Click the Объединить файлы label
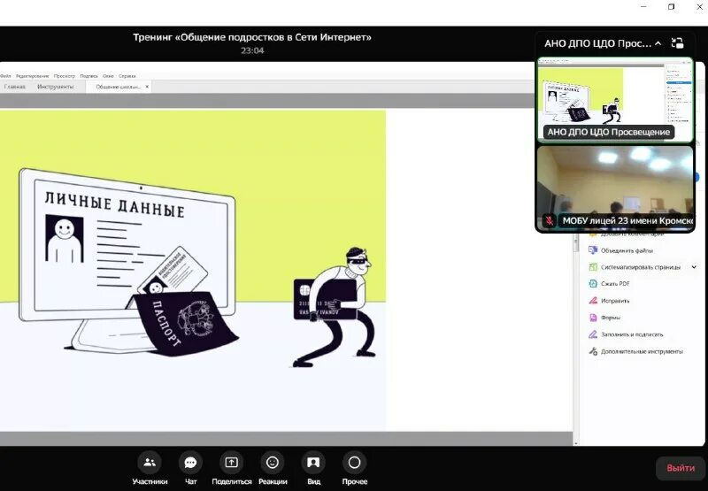 627,250
